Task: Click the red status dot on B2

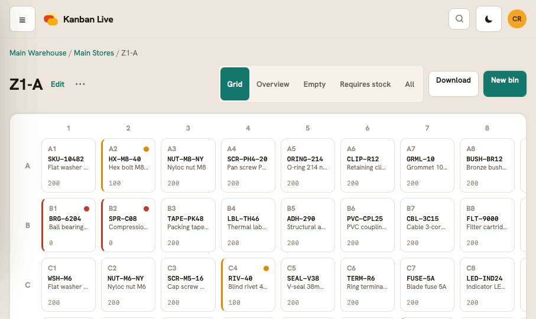Action: pos(147,209)
